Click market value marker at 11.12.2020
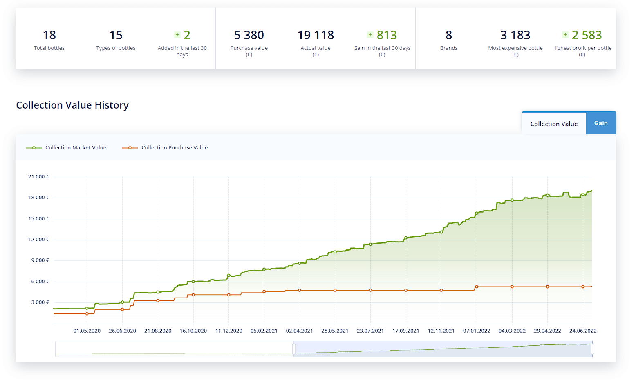636x380 pixels. (228, 276)
